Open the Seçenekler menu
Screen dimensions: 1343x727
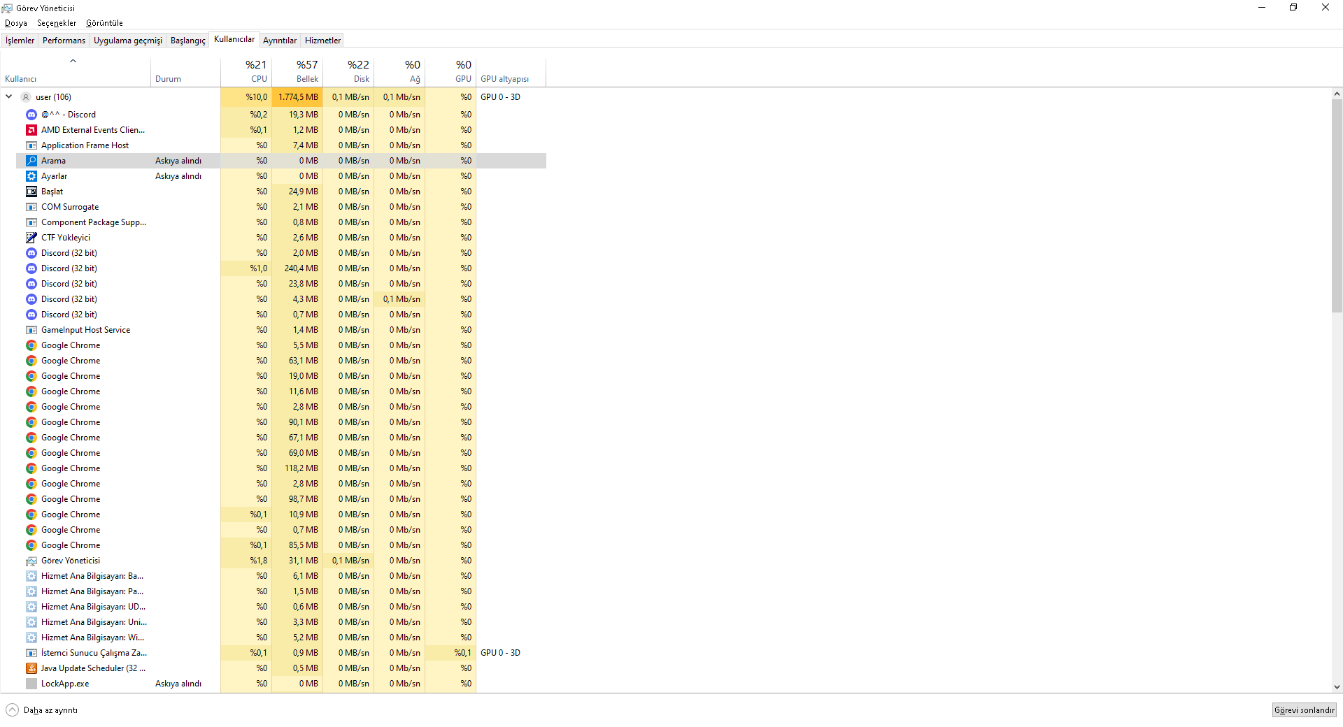pyautogui.click(x=57, y=23)
